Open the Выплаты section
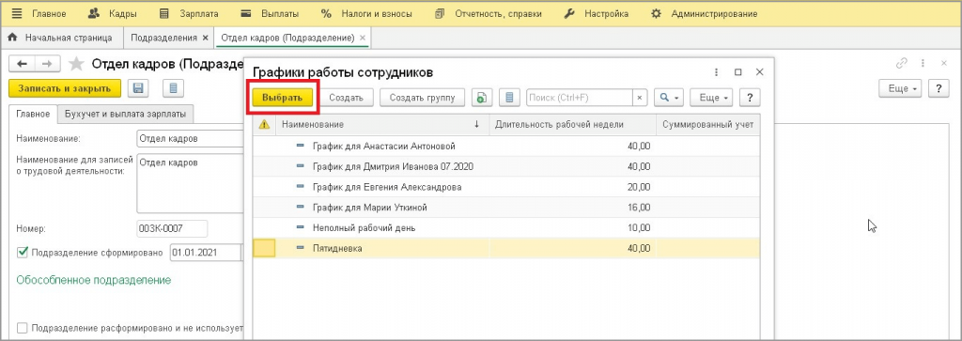This screenshot has height=341, width=962. (270, 13)
